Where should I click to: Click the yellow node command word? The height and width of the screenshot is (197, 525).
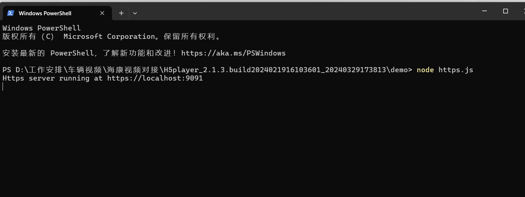pyautogui.click(x=425, y=70)
